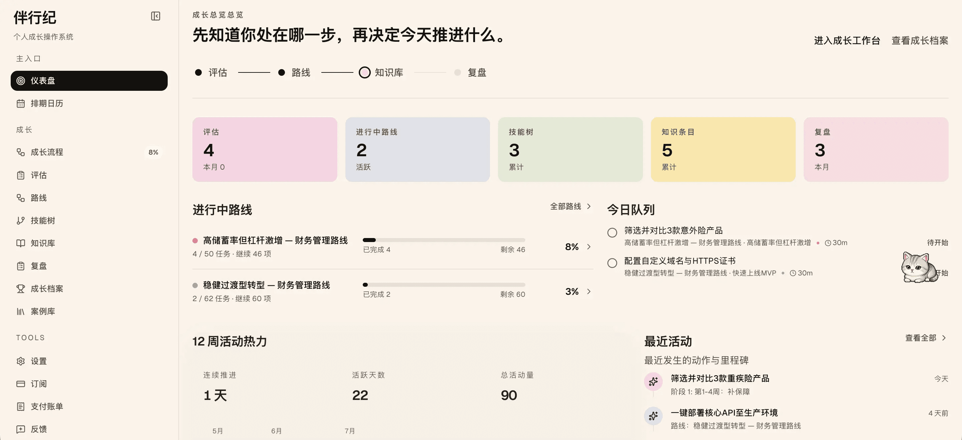Click the 伴行纪 app logo title
The width and height of the screenshot is (962, 440).
(35, 18)
